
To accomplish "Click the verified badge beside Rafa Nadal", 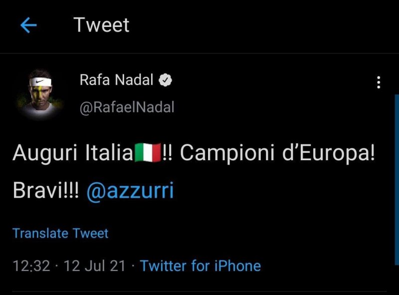I will tap(166, 80).
